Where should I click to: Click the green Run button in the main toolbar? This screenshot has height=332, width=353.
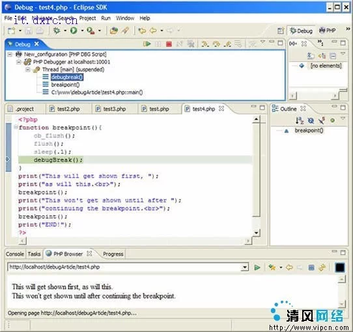pyautogui.click(x=74, y=31)
